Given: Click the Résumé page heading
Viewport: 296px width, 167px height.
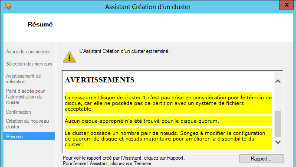Looking at the screenshot, I should click(40, 24).
